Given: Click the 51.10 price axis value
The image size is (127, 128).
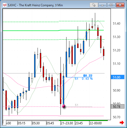Looking at the screenshot, I should (x=117, y=64).
